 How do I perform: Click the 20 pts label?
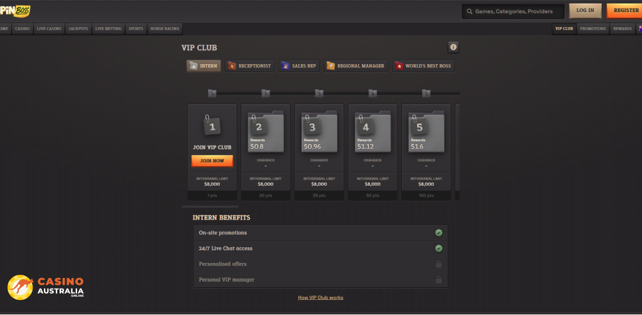(266, 196)
